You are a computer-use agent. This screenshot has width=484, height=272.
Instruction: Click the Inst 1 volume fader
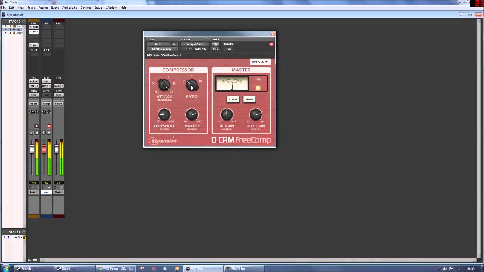click(32, 149)
